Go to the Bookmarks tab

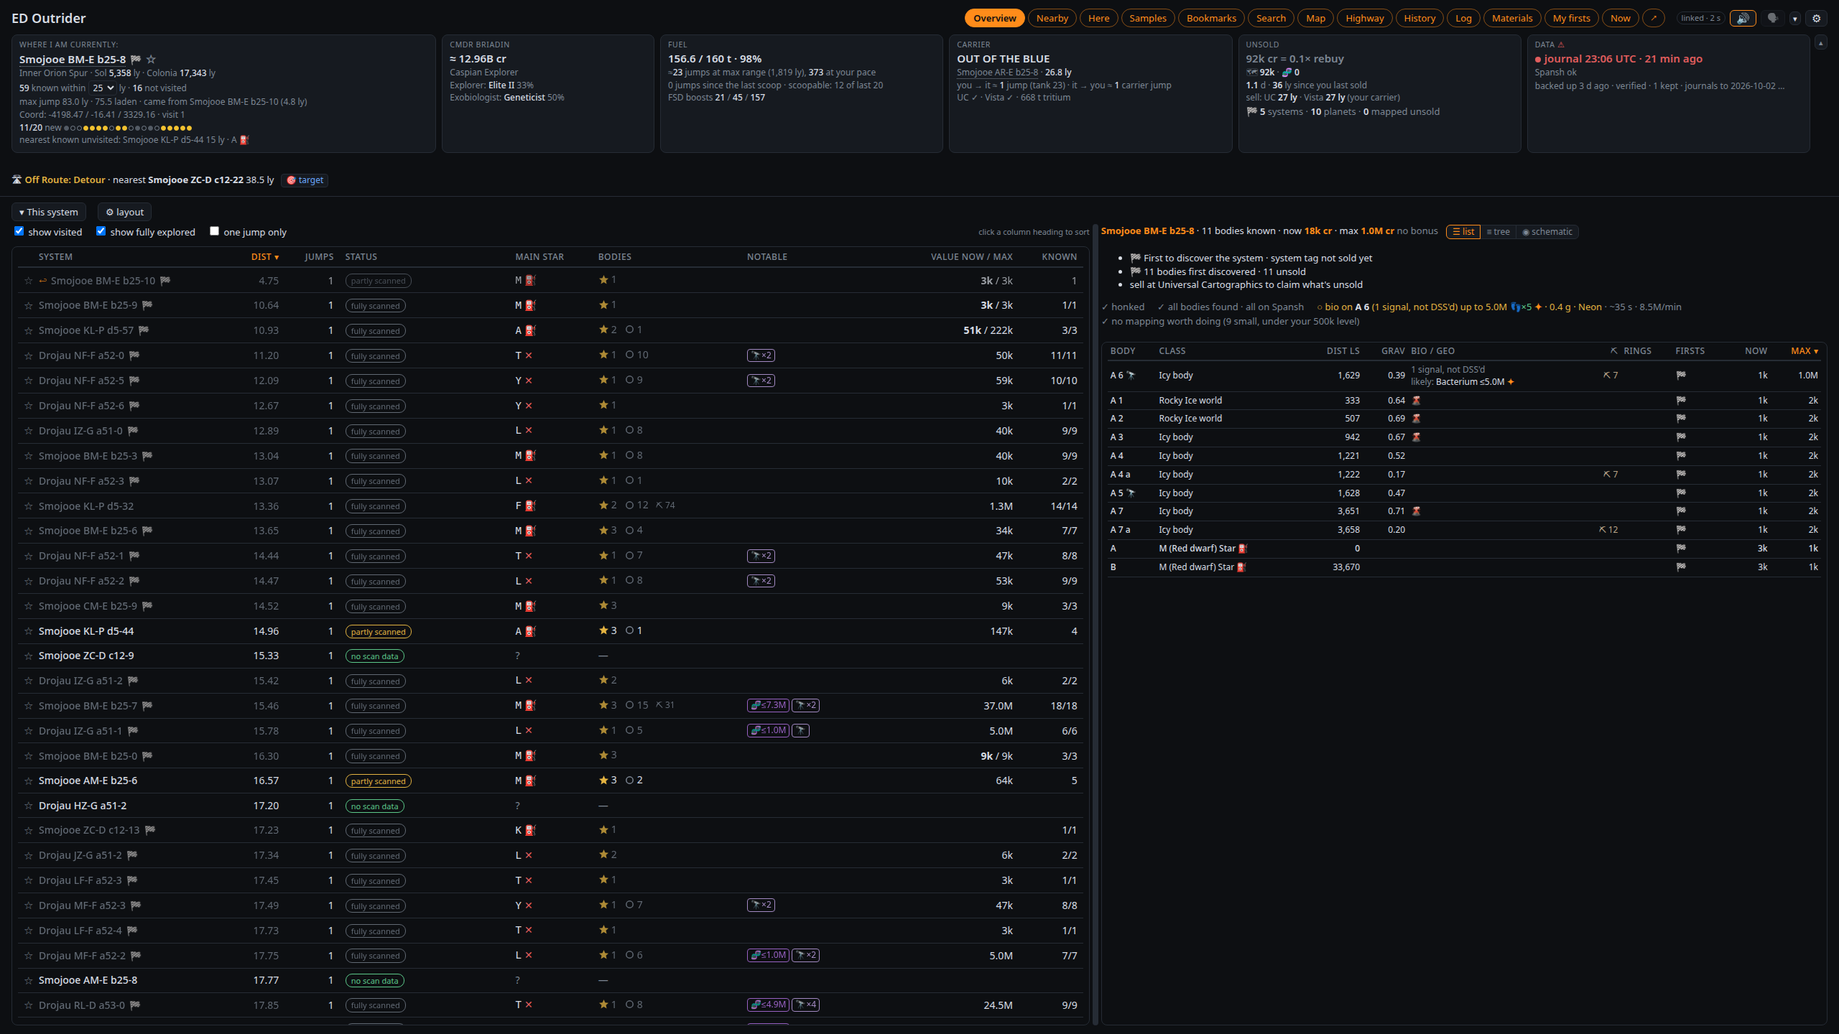click(1211, 19)
